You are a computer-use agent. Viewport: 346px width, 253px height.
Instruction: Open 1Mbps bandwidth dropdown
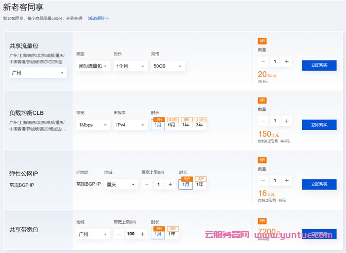(92, 125)
